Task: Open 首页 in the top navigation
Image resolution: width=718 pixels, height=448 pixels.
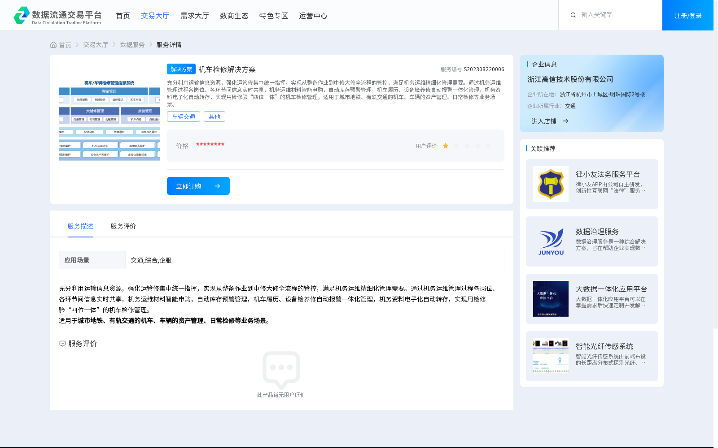Action: click(x=123, y=16)
